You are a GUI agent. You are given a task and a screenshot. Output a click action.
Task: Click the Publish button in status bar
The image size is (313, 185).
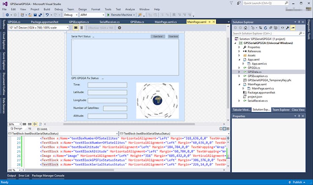coord(297,182)
